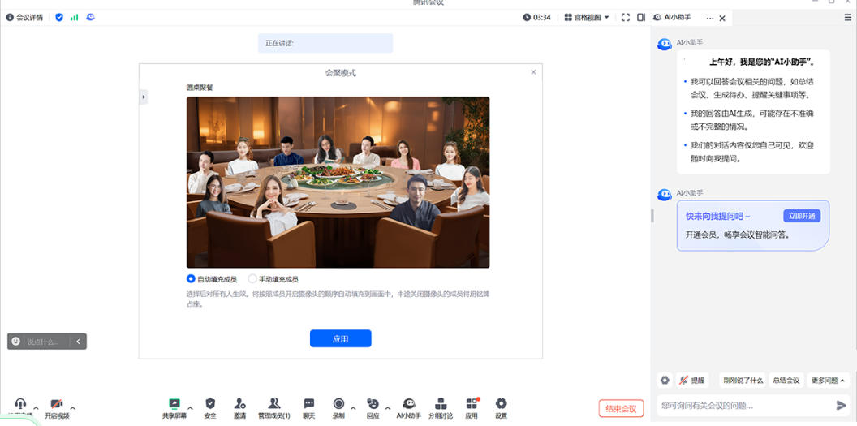Turn on camera with 开启视频
The width and height of the screenshot is (857, 426).
[x=57, y=408]
